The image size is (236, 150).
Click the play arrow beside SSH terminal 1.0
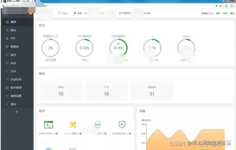(57, 133)
